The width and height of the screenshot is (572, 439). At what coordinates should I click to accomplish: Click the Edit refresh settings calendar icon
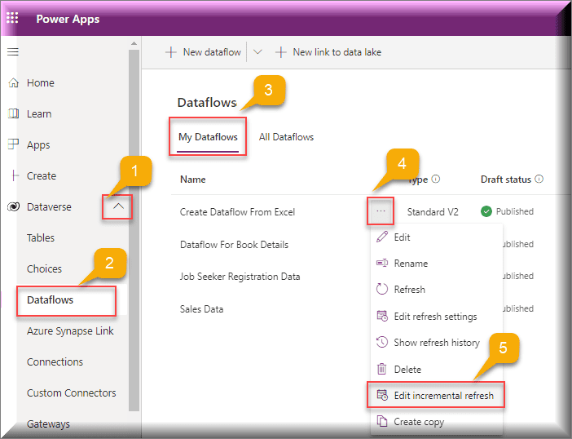tap(382, 316)
